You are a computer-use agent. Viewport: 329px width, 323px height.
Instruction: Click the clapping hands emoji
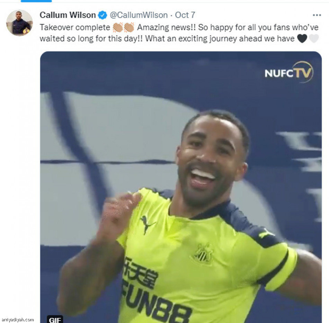123,27
